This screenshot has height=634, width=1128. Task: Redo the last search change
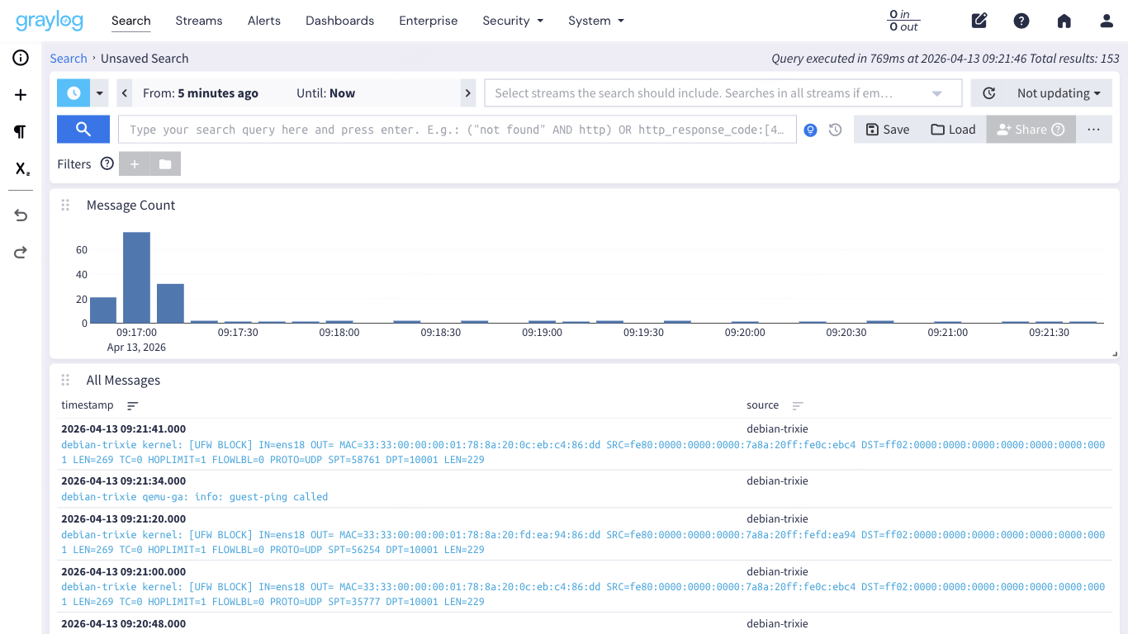click(20, 252)
